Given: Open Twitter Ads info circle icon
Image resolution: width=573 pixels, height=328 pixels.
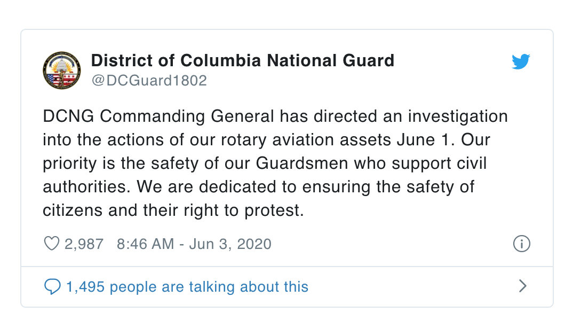Looking at the screenshot, I should pos(521,244).
